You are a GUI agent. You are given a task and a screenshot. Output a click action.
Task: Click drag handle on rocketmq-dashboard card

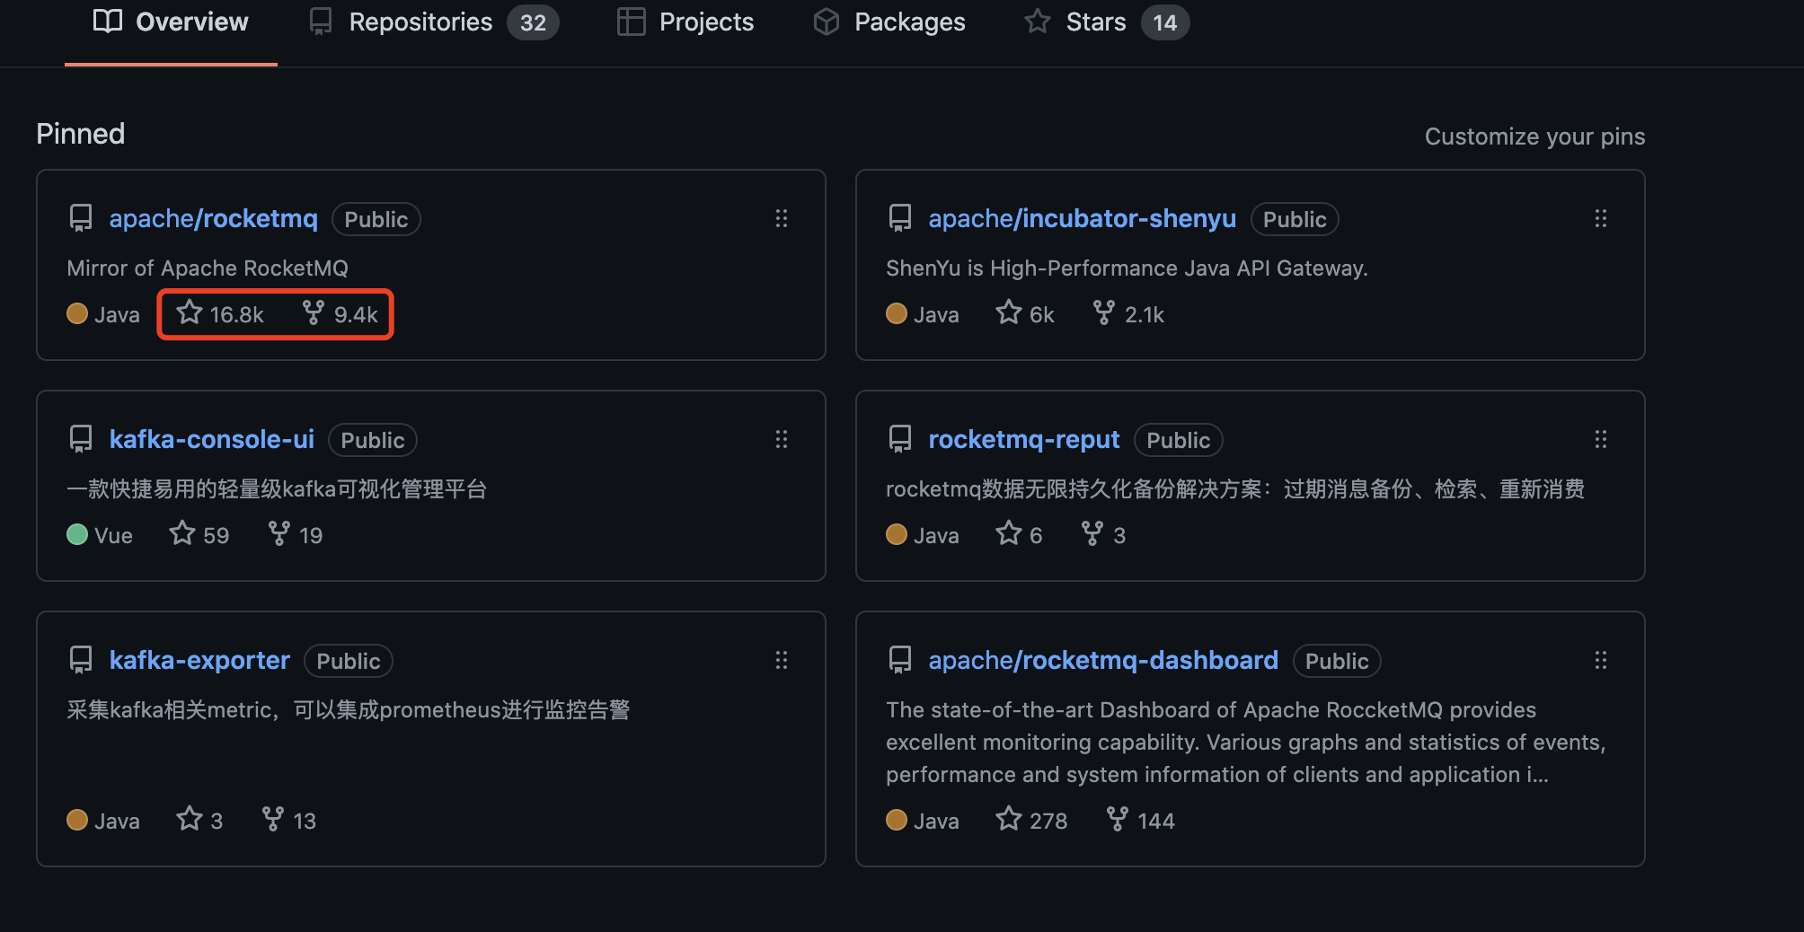click(x=1601, y=661)
